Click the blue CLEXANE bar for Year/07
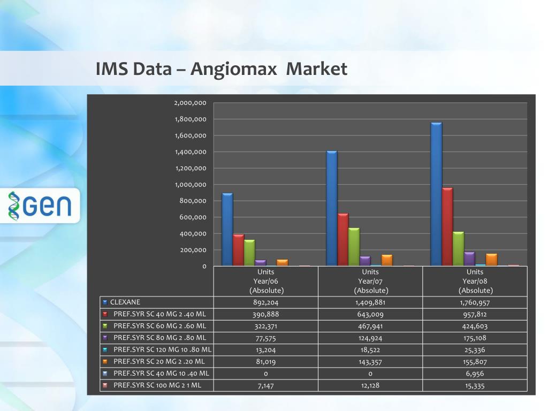The height and width of the screenshot is (411, 548). coord(332,208)
